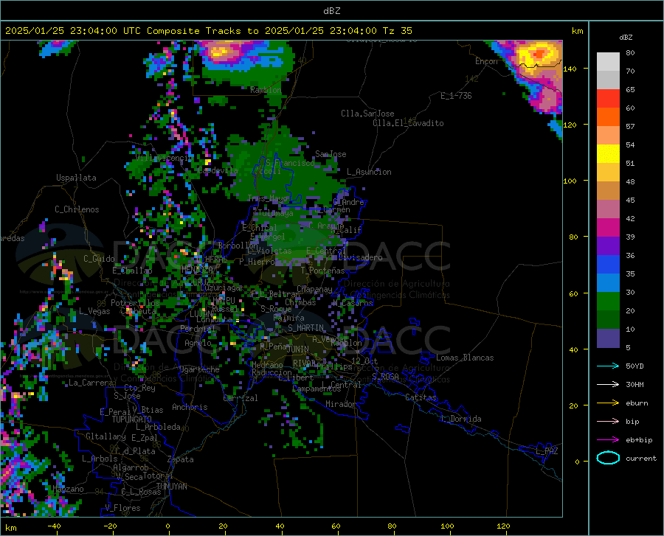The height and width of the screenshot is (536, 664).
Task: Pick the green 20–30 dBZ legend swatch
Action: point(608,302)
